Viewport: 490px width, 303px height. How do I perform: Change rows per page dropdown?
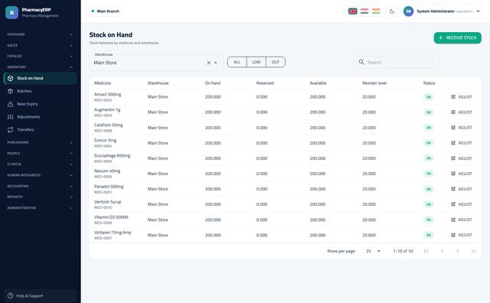[373, 251]
